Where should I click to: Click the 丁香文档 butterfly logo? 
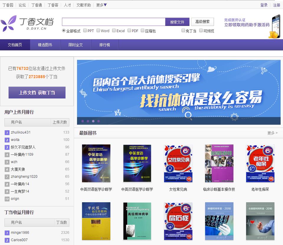27,23
